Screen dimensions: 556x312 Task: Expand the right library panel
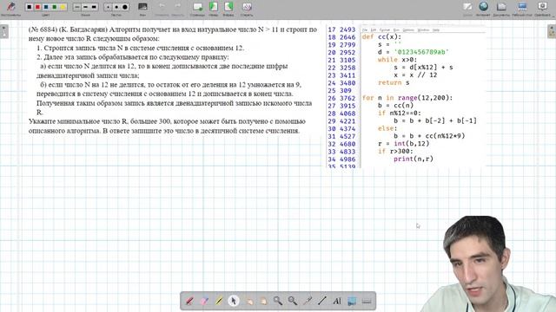pos(552,31)
